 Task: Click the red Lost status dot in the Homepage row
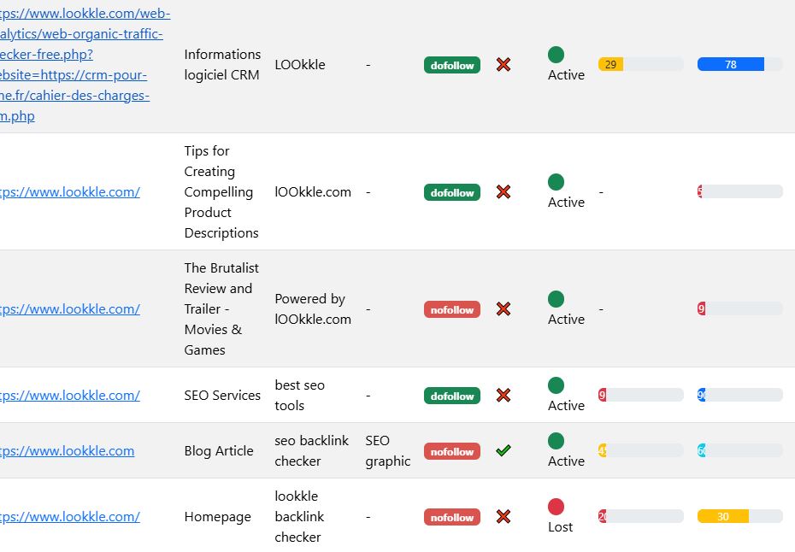pos(556,506)
